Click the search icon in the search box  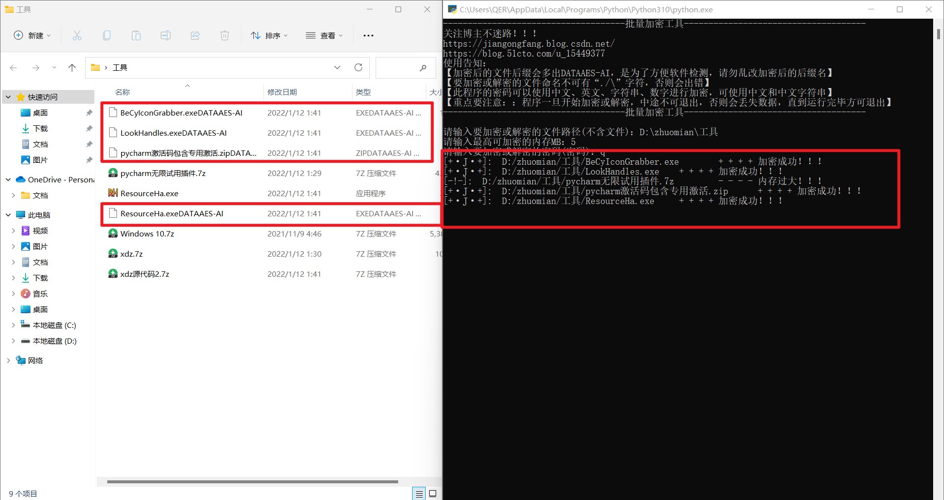tap(423, 67)
